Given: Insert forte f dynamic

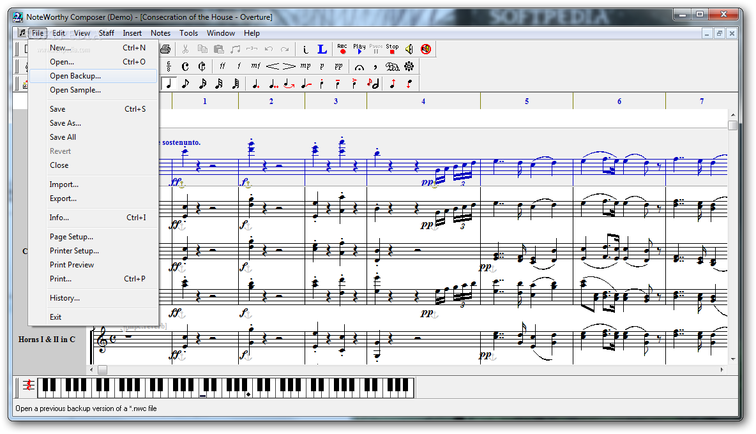Looking at the screenshot, I should tap(239, 66).
